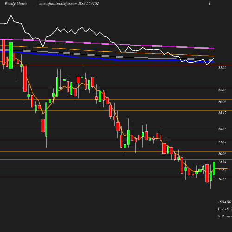Click the 2154 price level label
The image size is (232, 232).
[x=222, y=142]
